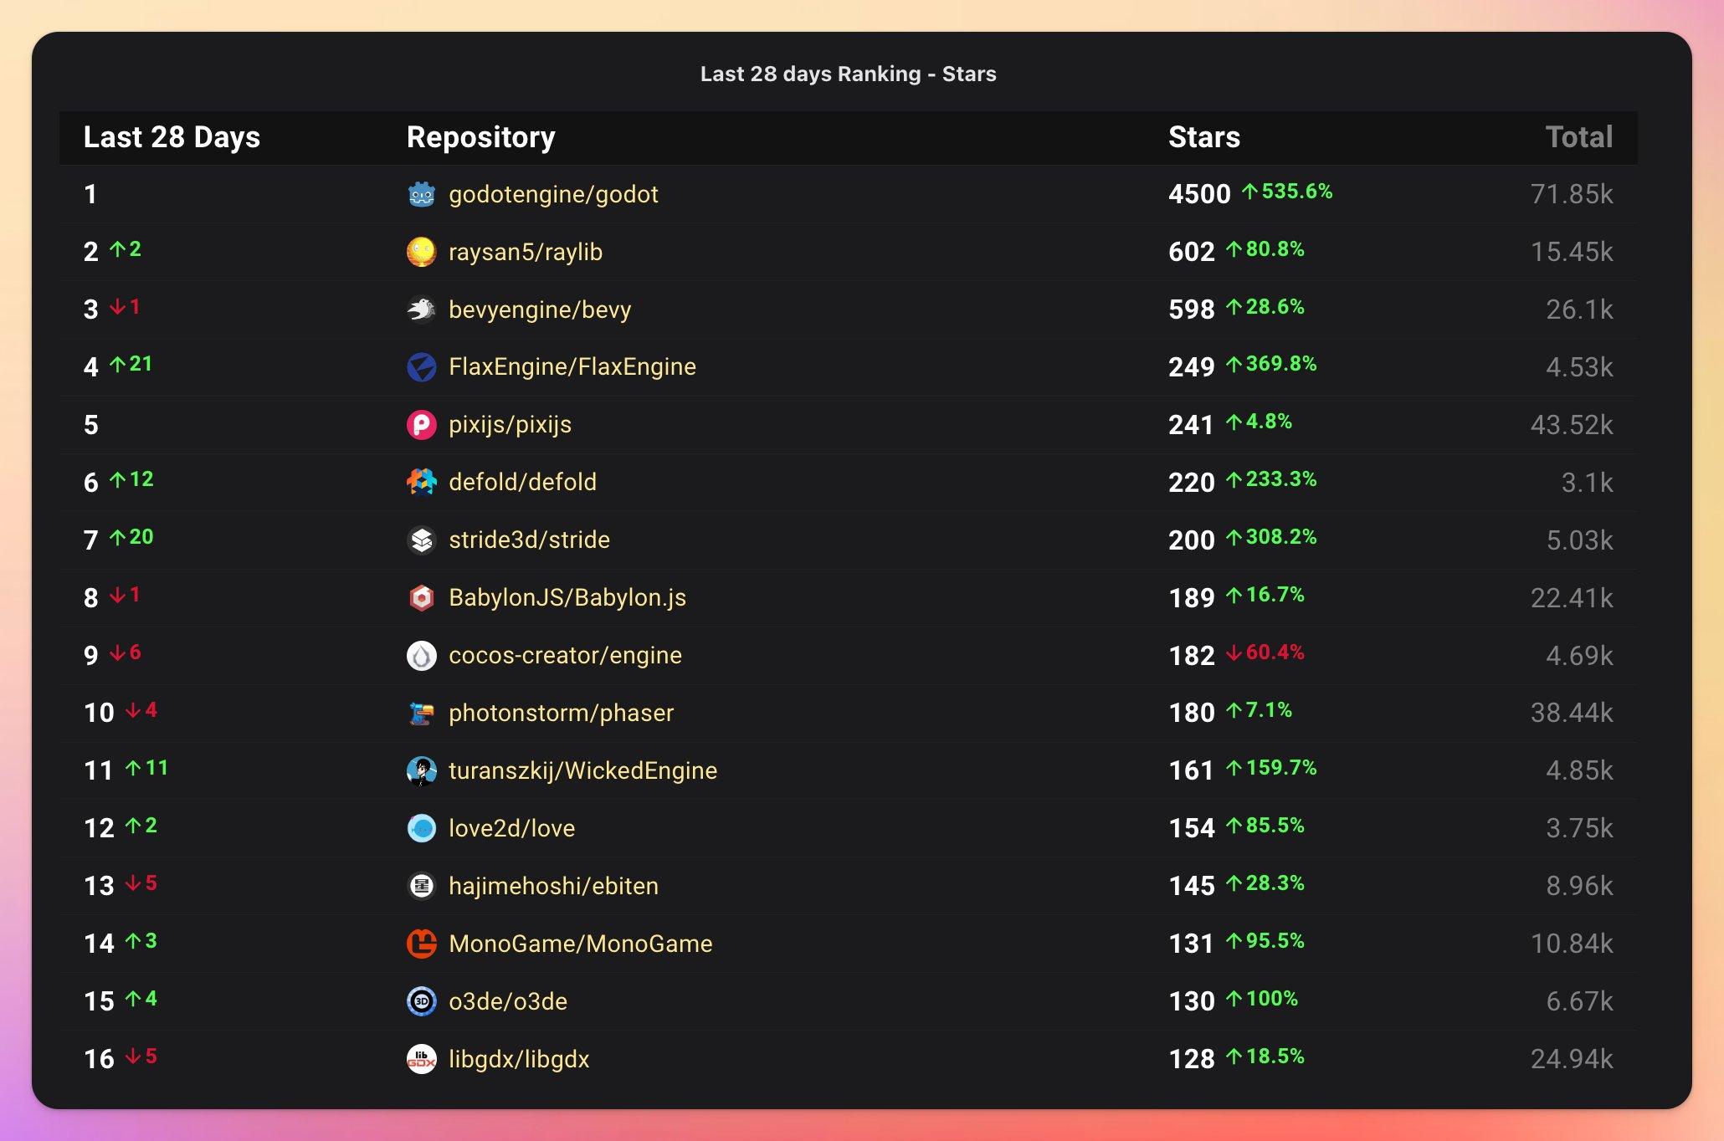1724x1141 pixels.
Task: Open the cocos-creator/engine repository link
Action: [565, 655]
